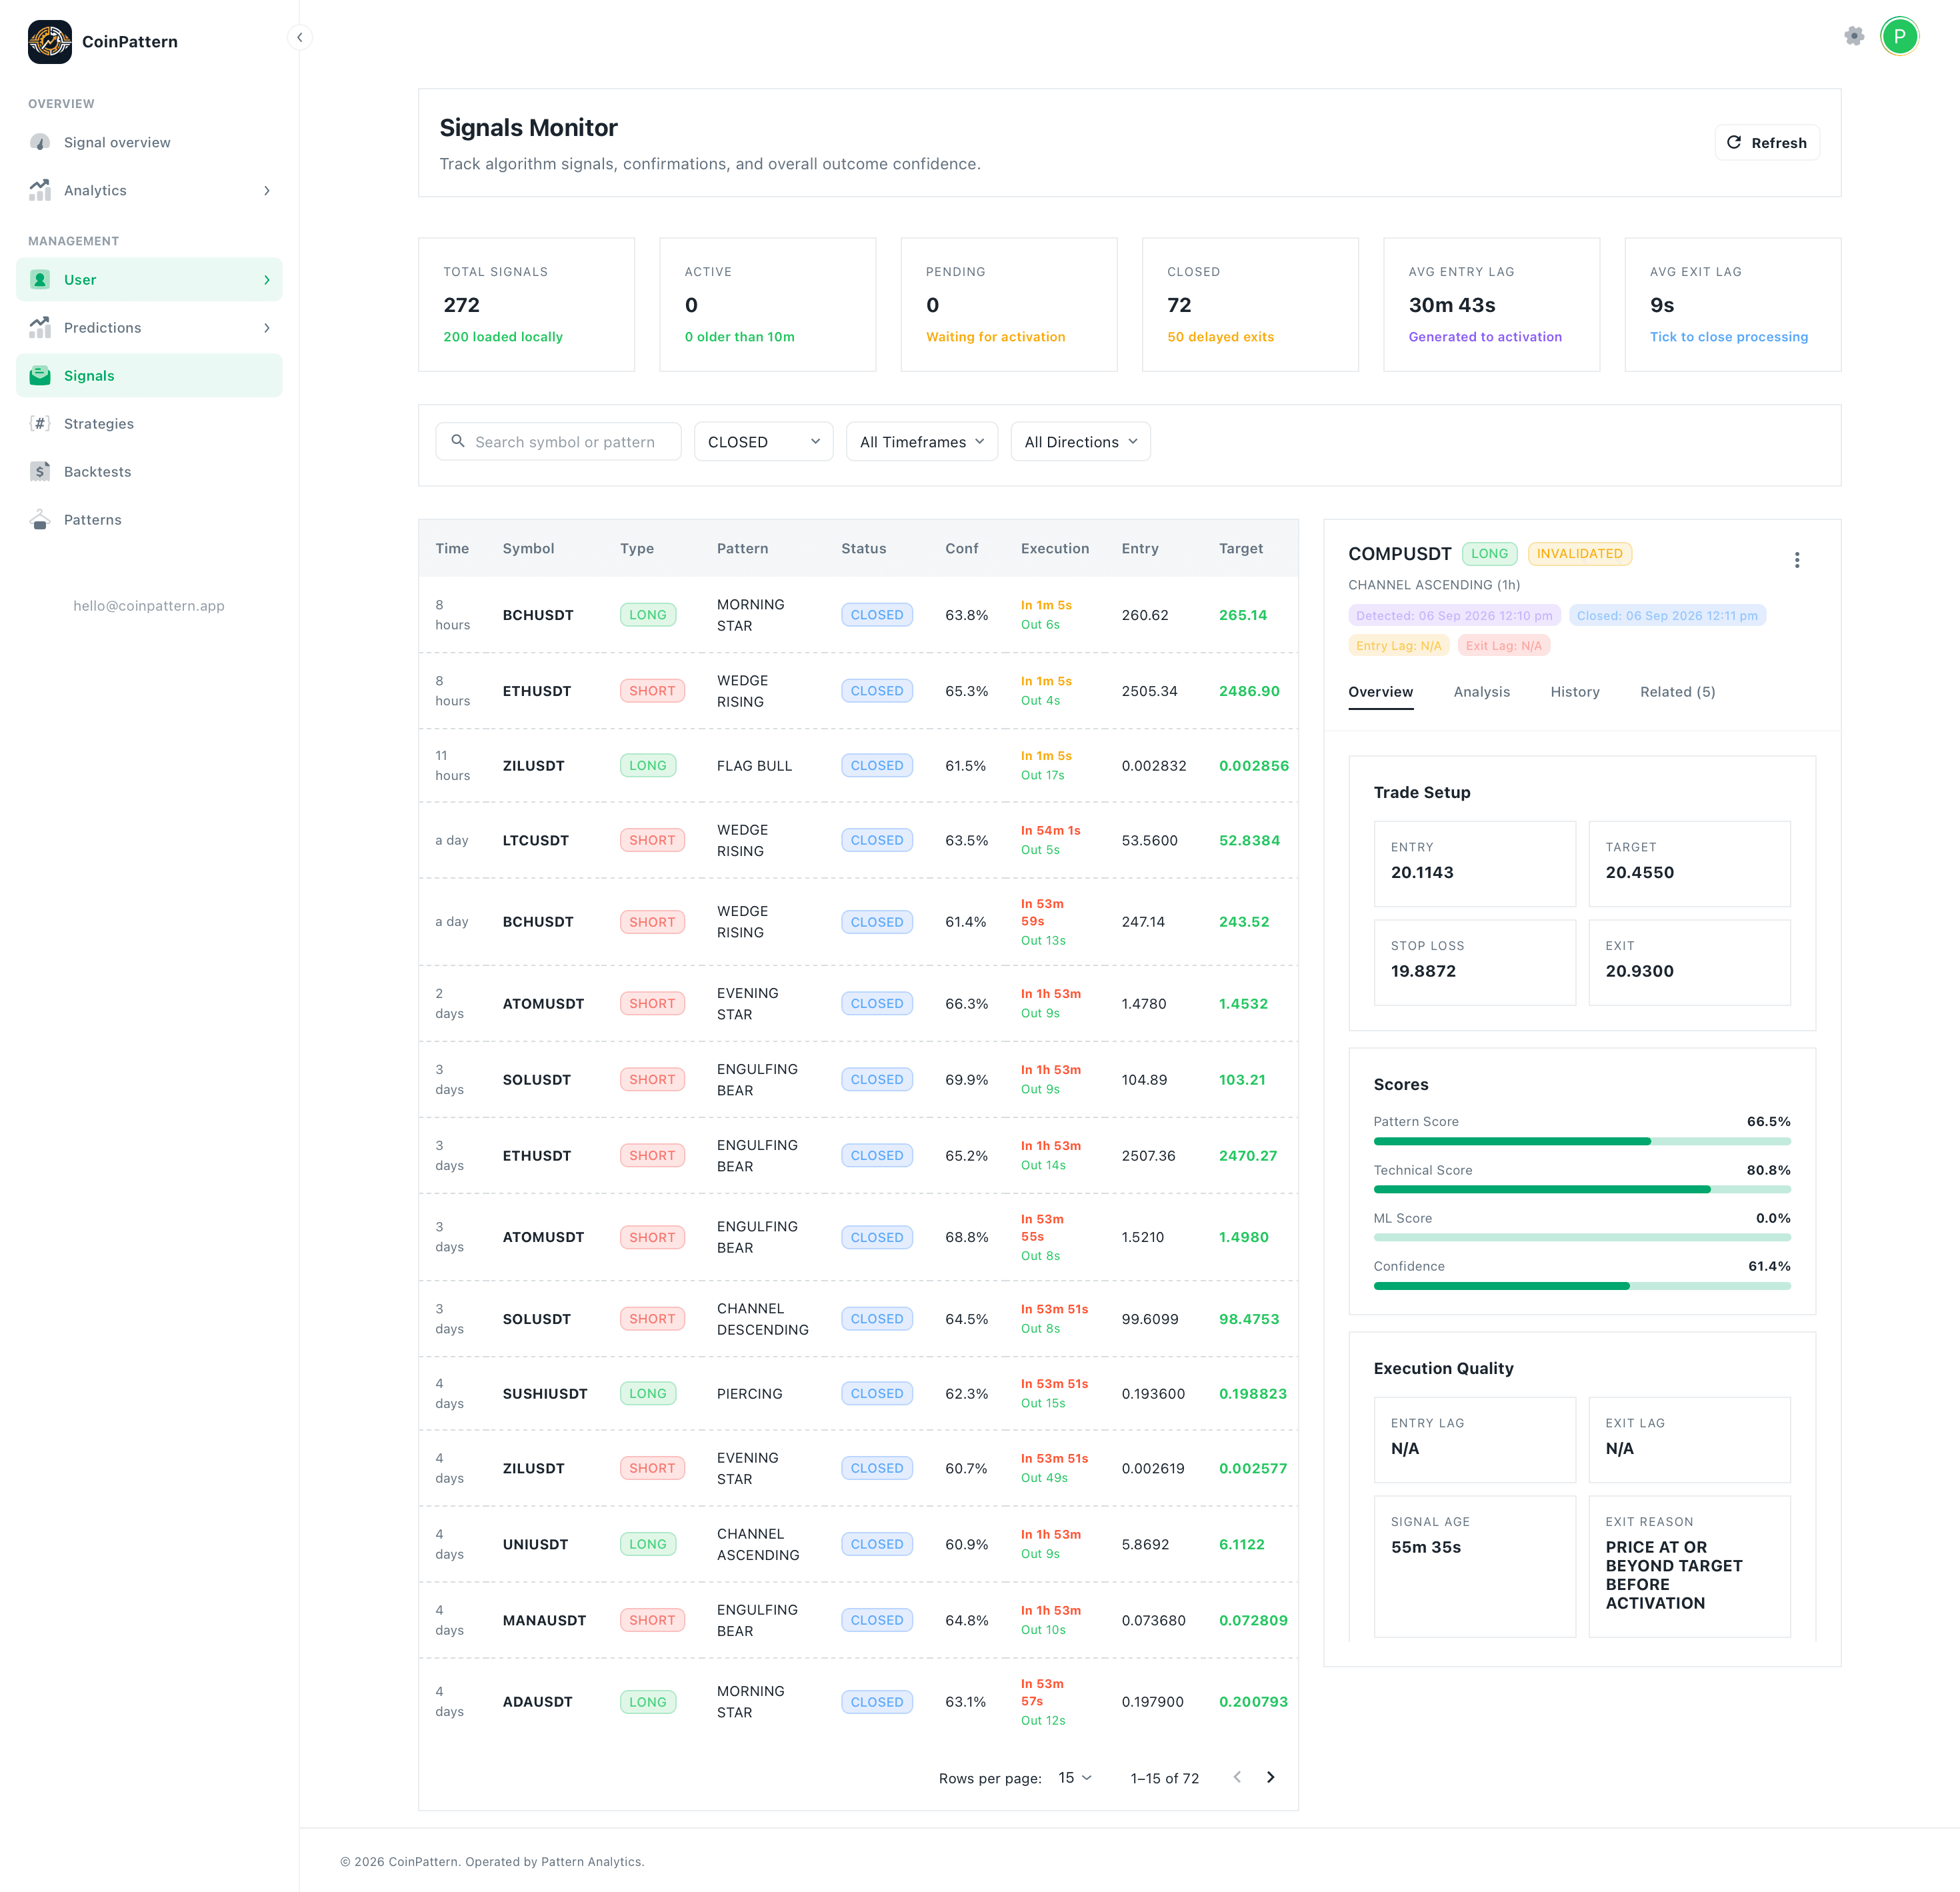Collapse the sidebar with the chevron button
The height and width of the screenshot is (1892, 1960).
(299, 37)
